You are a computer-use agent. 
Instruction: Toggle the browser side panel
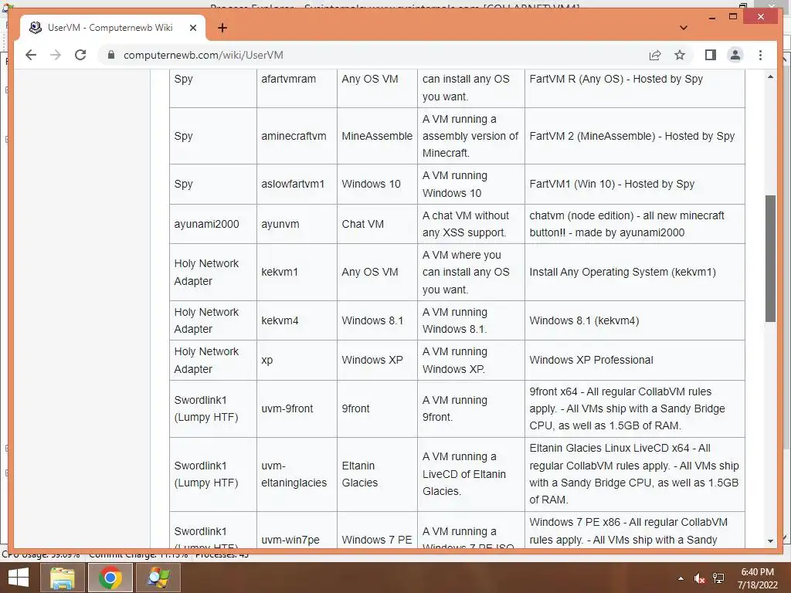pyautogui.click(x=711, y=55)
